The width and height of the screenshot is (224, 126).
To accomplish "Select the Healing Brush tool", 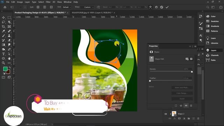I will click(x=9, y=31).
